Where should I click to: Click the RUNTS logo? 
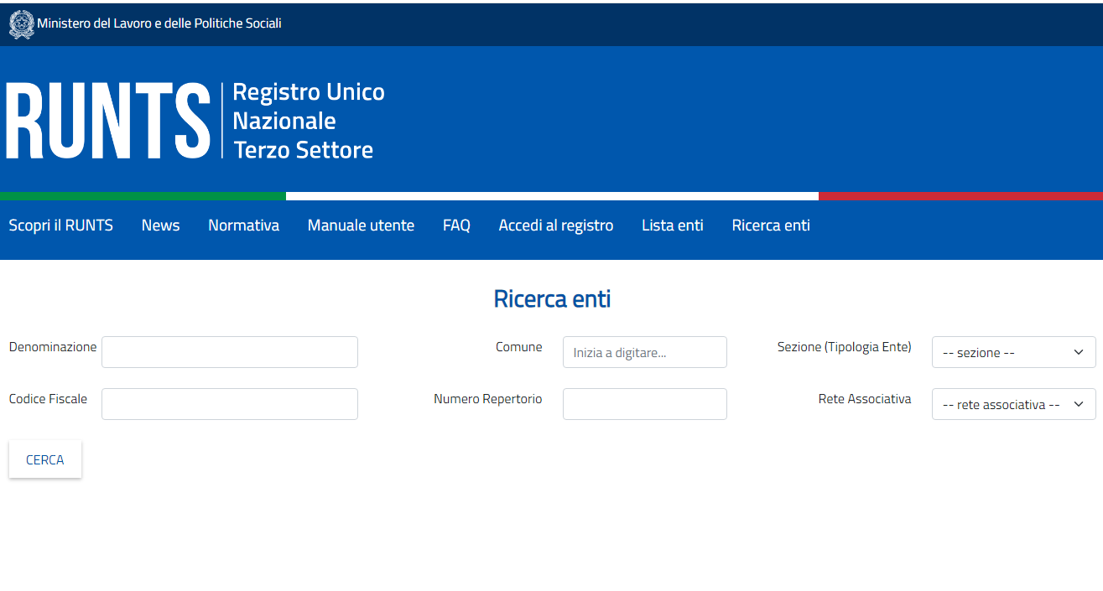tap(108, 121)
